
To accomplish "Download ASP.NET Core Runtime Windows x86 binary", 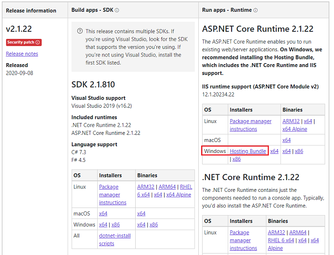I will tap(299, 151).
